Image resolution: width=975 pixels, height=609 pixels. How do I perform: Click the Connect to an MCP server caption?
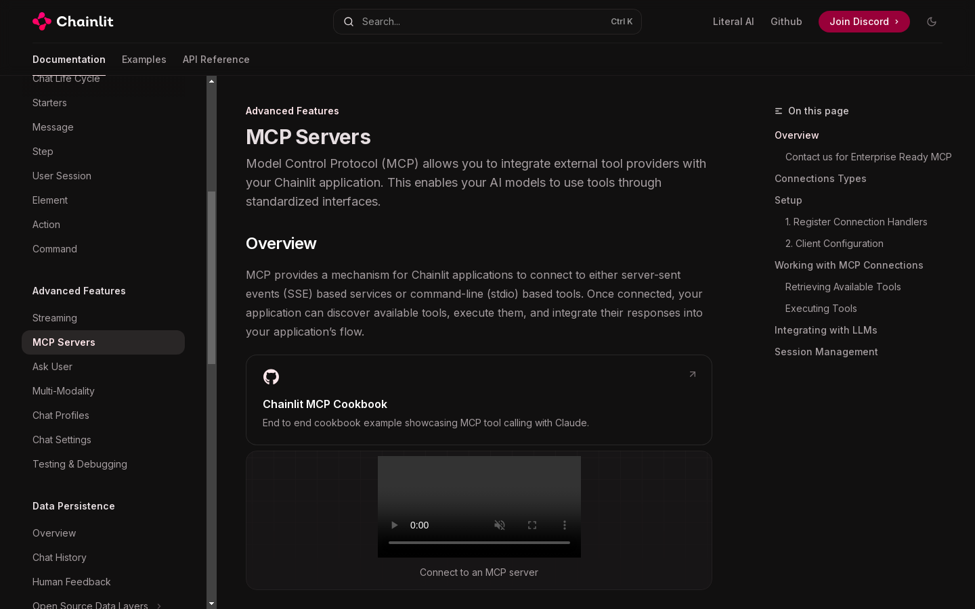coord(479,572)
